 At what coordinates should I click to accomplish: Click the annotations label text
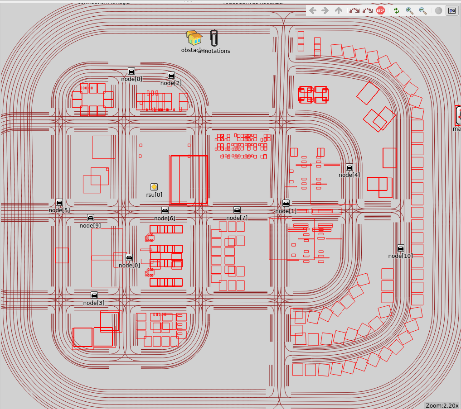[214, 51]
